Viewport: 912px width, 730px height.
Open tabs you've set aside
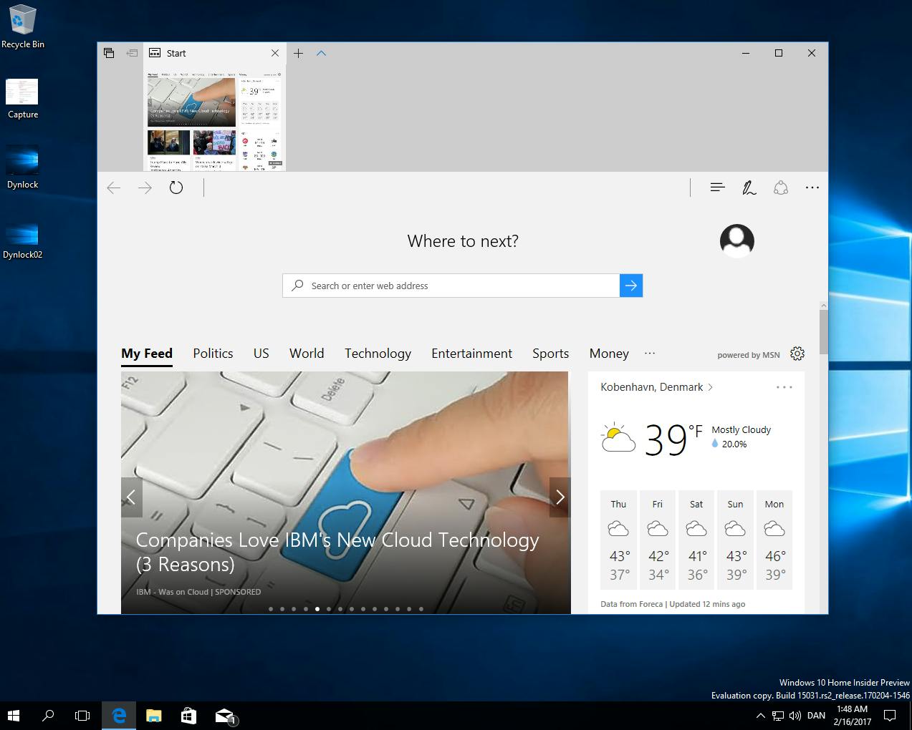click(x=109, y=53)
